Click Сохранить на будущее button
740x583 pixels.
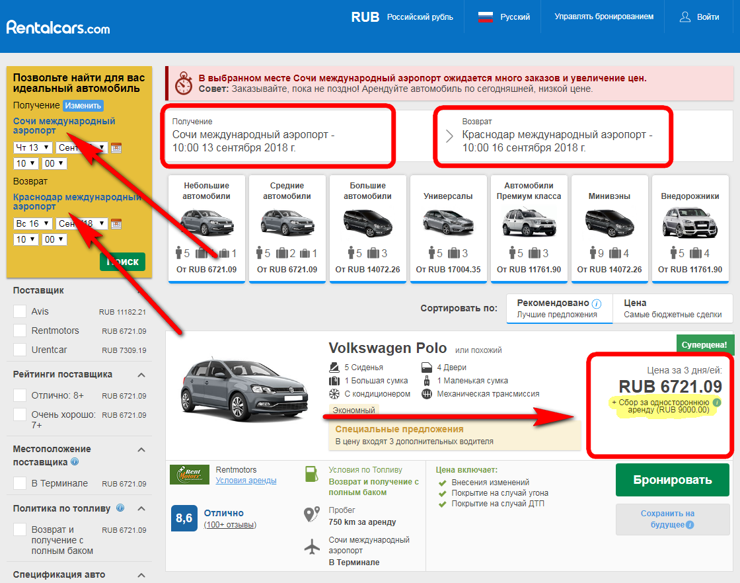[673, 520]
